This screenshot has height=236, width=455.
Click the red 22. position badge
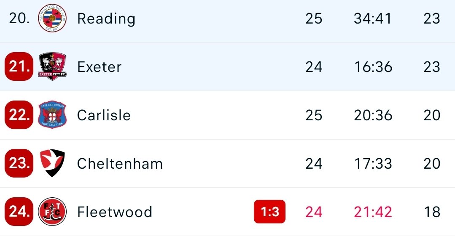coord(19,115)
